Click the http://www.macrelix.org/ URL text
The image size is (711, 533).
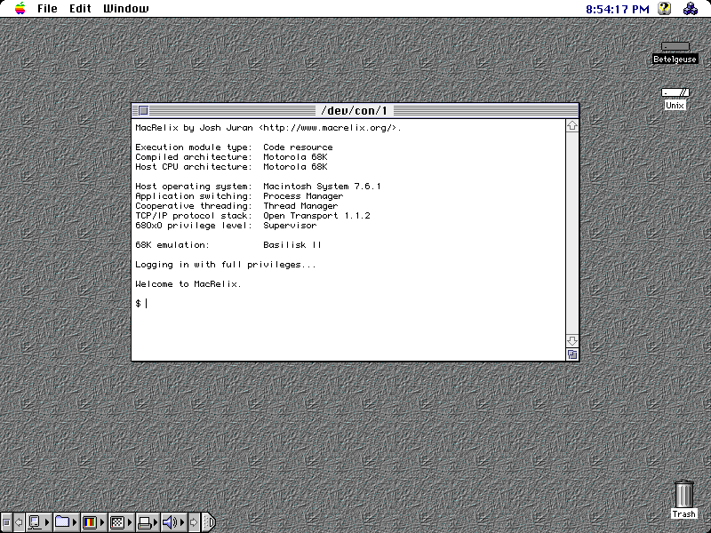click(x=330, y=128)
